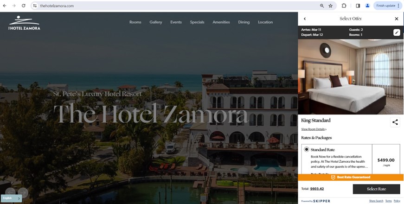Screen dimensions: 404x204
Task: Close the Select Offer panel
Action: tap(397, 19)
